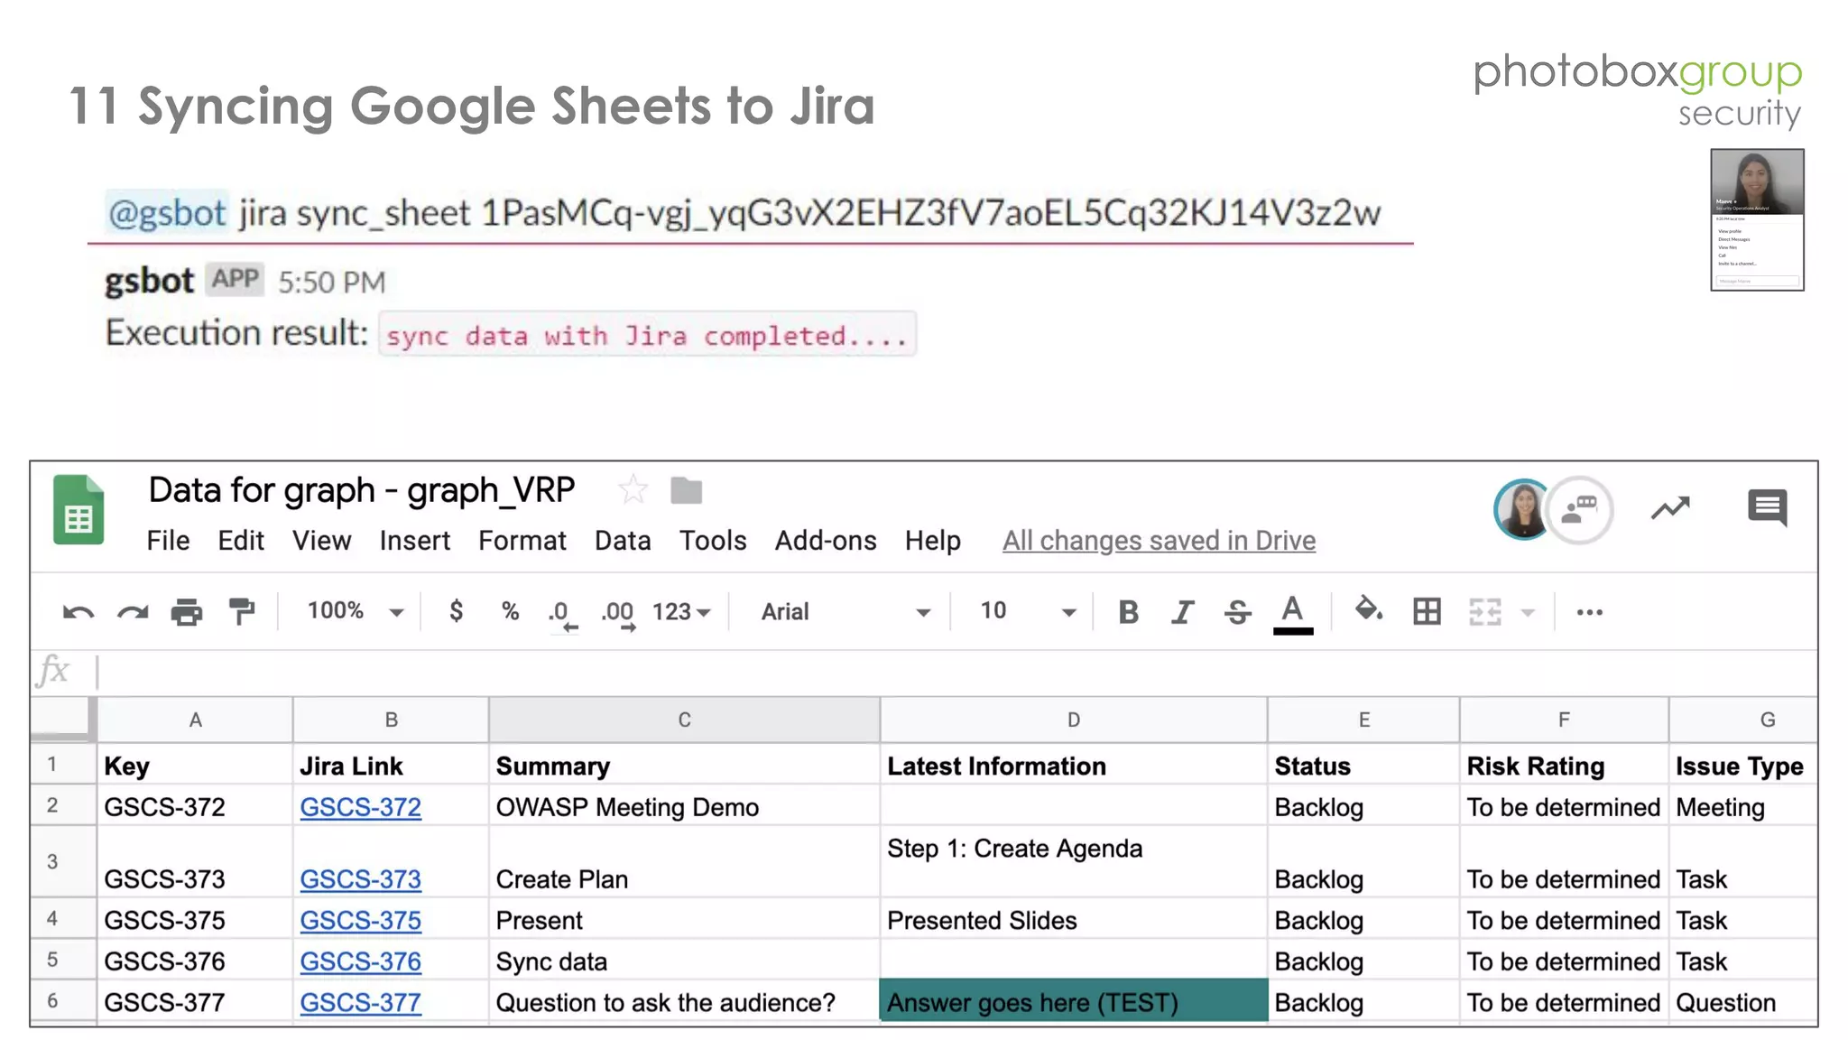
Task: Open the Add-ons menu
Action: 826,540
